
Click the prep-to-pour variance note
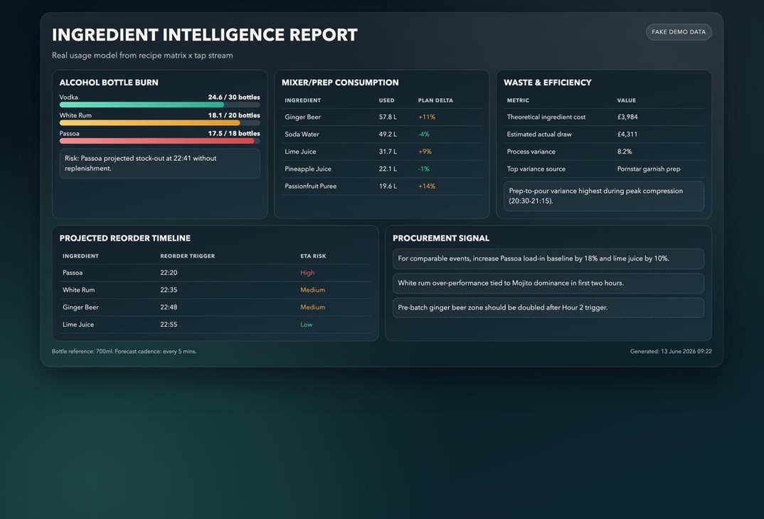tap(604, 196)
